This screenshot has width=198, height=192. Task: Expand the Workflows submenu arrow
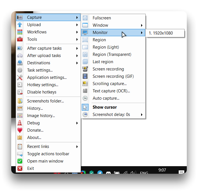(x=77, y=32)
